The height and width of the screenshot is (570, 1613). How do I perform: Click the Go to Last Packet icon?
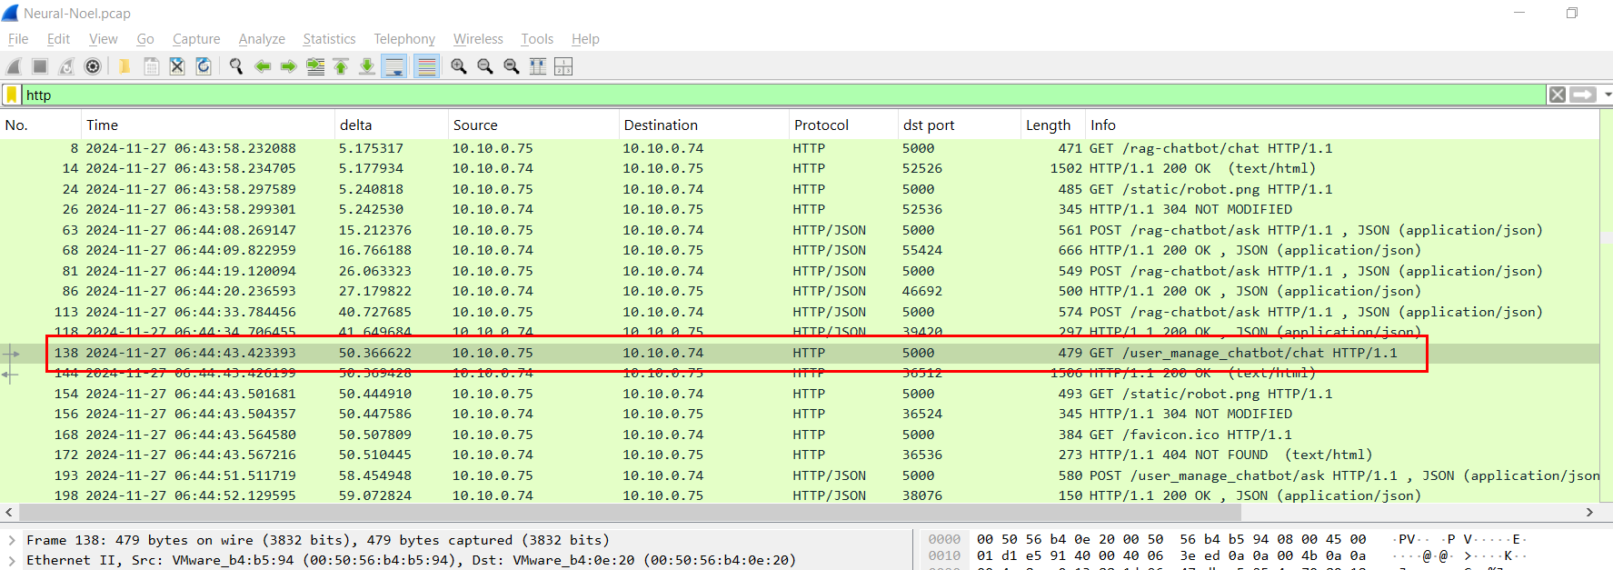(x=367, y=66)
